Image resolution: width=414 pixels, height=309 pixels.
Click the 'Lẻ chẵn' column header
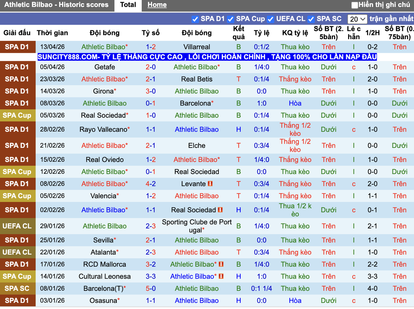tap(354, 33)
